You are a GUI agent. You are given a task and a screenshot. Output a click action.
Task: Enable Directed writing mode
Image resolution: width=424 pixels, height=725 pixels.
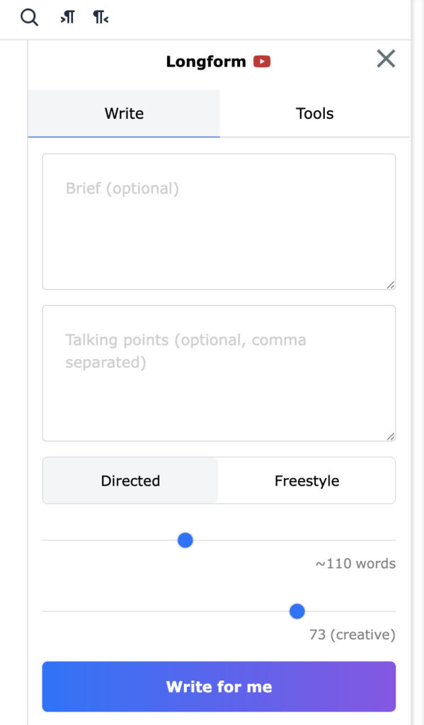(130, 480)
